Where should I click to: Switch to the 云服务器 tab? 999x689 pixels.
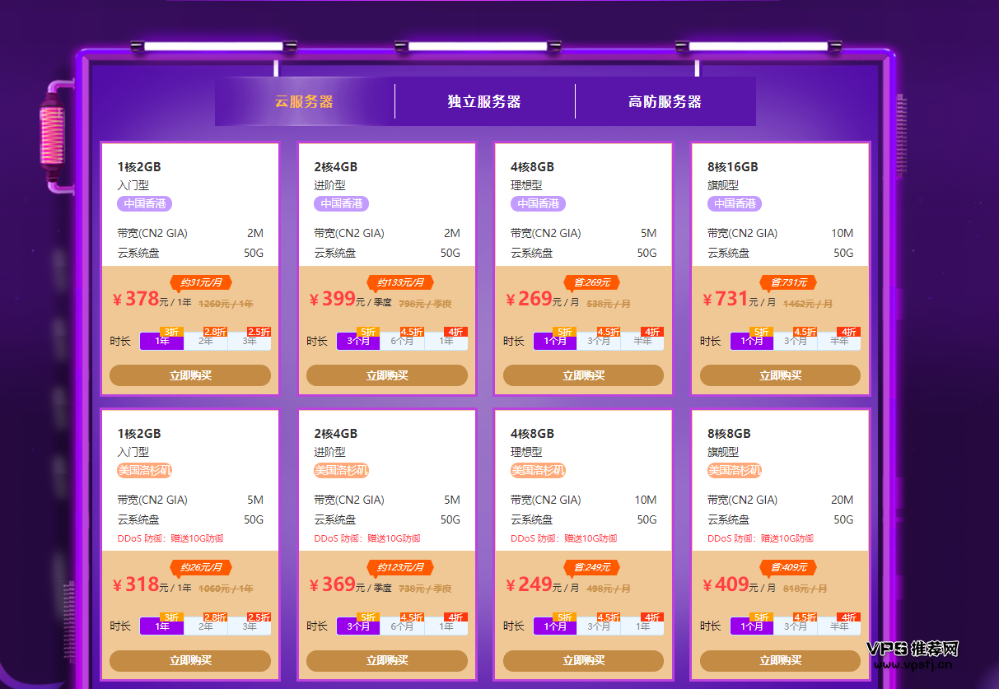304,102
